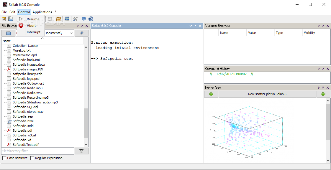Go to previous news item arrow
Image resolution: width=331 pixels, height=170 pixels.
[211, 94]
